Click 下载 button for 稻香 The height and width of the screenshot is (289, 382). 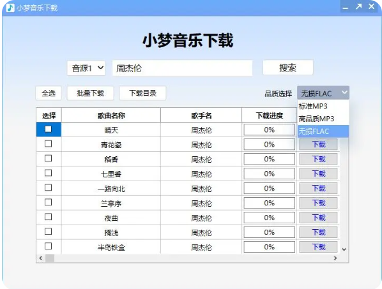click(318, 159)
